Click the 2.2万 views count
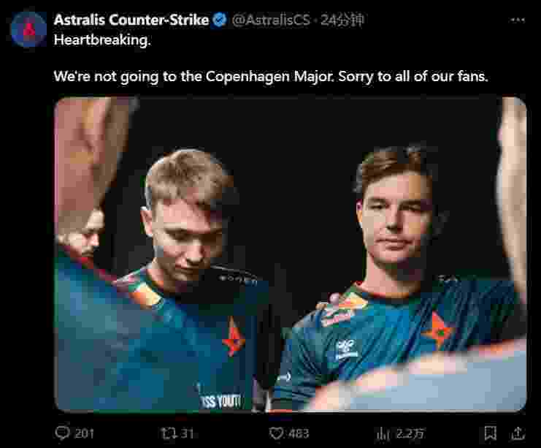This screenshot has width=541, height=448. click(x=410, y=433)
